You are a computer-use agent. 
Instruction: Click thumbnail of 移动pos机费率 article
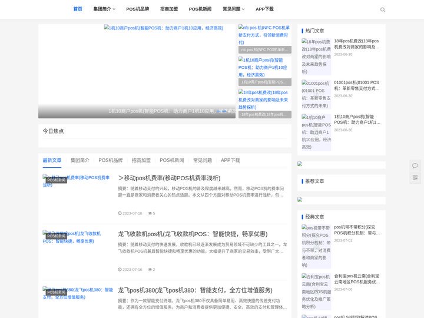pos(78,181)
